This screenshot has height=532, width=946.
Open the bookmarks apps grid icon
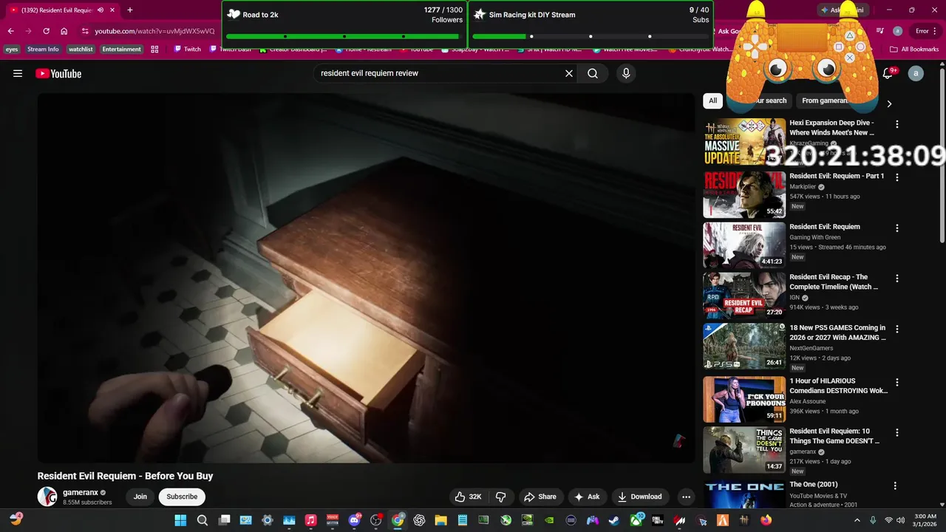[x=154, y=50]
